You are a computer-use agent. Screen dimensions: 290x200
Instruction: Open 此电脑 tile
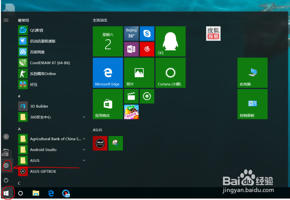pyautogui.click(x=253, y=73)
